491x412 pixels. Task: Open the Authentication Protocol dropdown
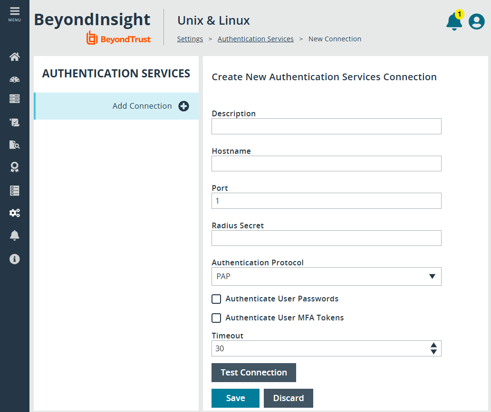(326, 276)
